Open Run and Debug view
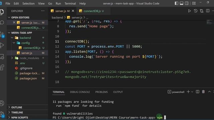The height and width of the screenshot is (120, 214). coord(2,45)
